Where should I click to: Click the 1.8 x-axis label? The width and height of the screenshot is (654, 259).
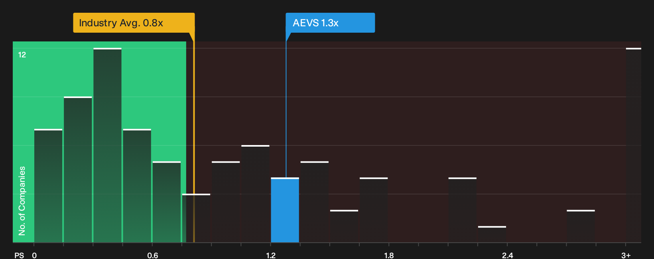[x=389, y=255]
